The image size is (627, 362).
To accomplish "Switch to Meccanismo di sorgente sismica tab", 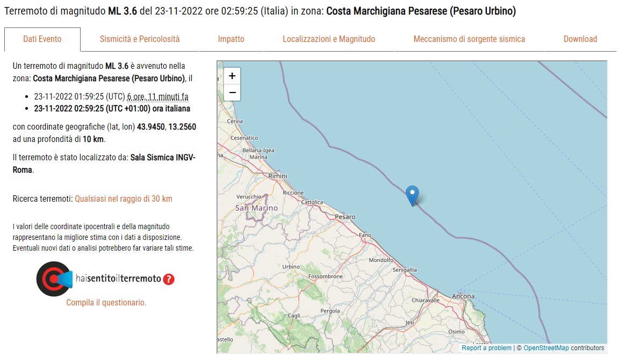I will point(469,39).
